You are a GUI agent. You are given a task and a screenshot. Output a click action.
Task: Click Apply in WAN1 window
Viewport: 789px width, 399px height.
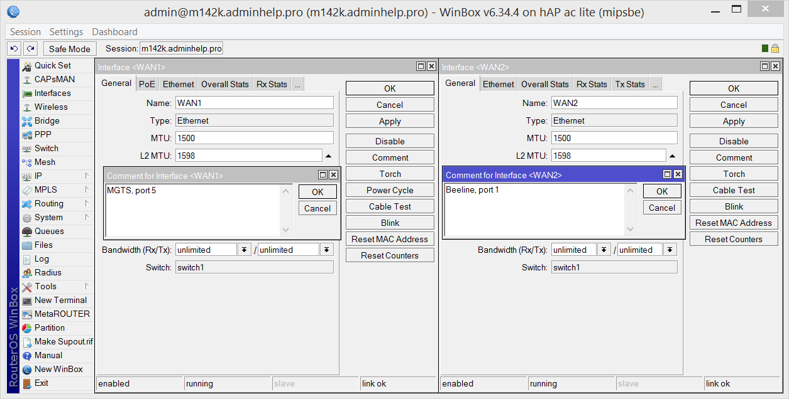pyautogui.click(x=390, y=121)
